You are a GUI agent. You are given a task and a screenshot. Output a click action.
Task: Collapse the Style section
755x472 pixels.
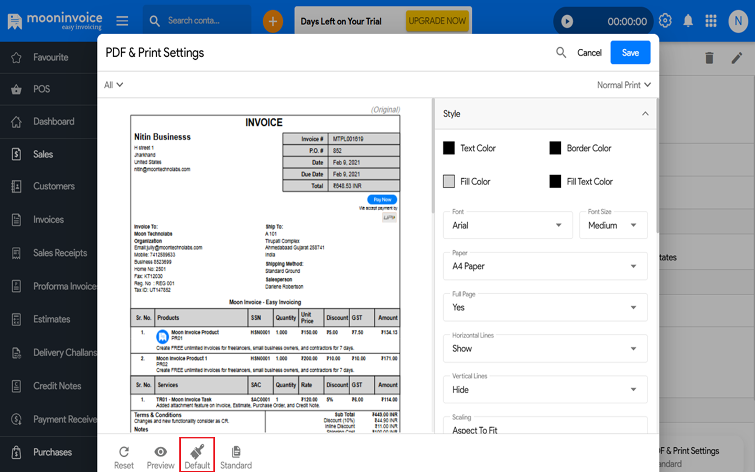point(645,114)
